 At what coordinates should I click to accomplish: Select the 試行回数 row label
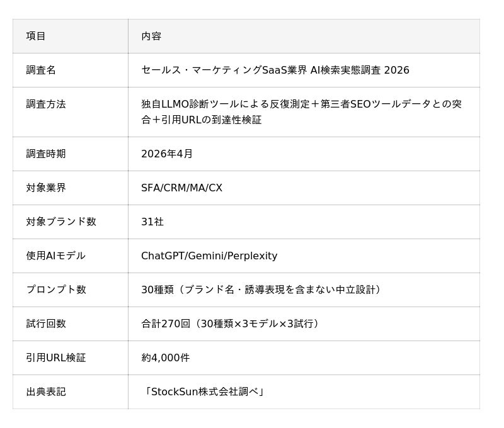46,324
